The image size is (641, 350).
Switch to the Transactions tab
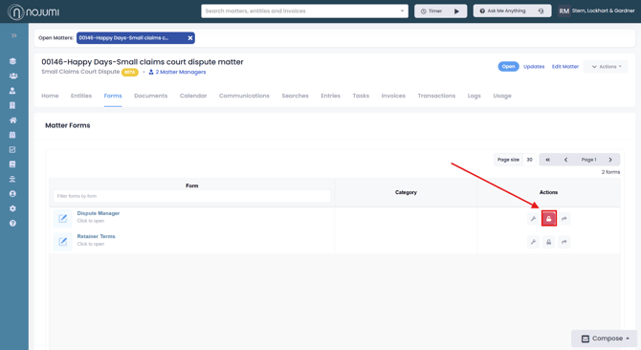(436, 96)
